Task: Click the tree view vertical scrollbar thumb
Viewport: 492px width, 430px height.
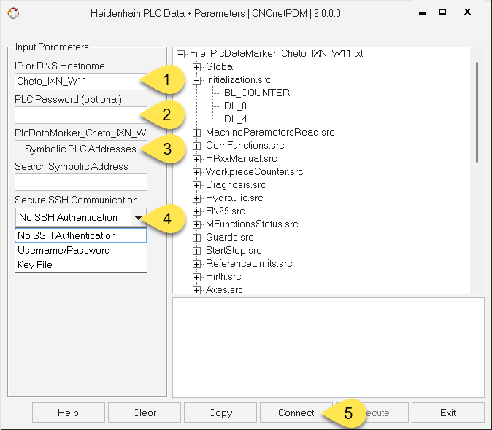Action: 477,112
